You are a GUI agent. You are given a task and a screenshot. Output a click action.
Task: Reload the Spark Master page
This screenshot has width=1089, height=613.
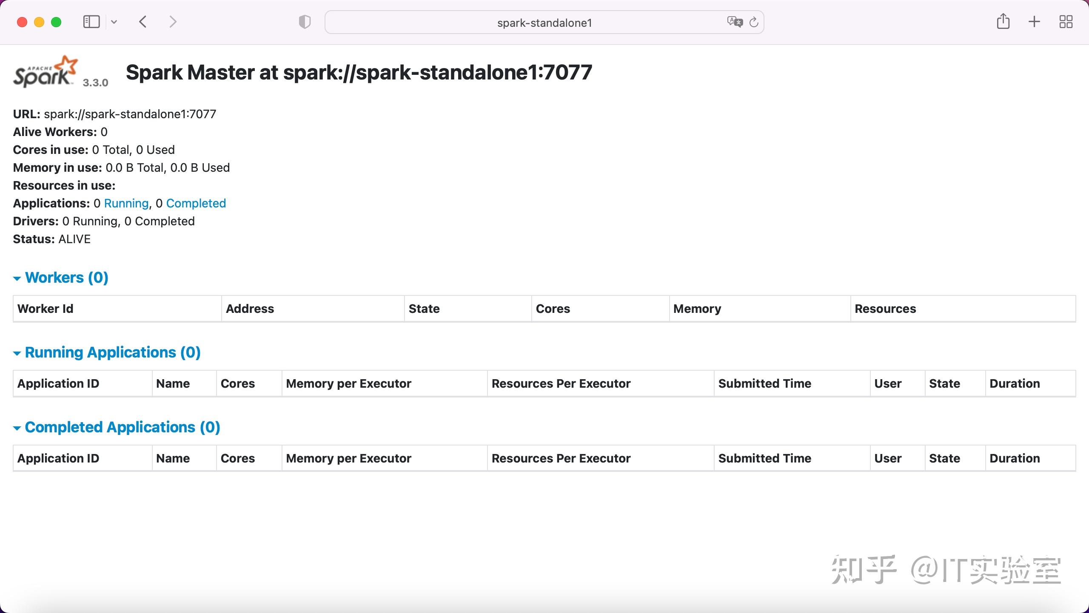pyautogui.click(x=754, y=22)
